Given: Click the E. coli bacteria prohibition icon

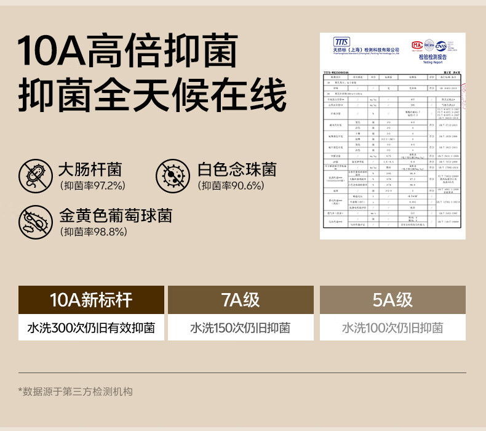Looking at the screenshot, I should [36, 176].
